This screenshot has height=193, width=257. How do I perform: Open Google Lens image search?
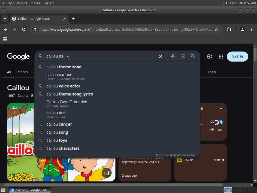coord(183,56)
